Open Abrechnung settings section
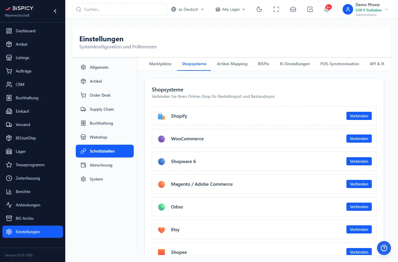 (105, 165)
